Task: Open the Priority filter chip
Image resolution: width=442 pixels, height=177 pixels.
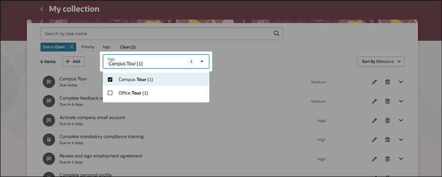Action: click(88, 47)
